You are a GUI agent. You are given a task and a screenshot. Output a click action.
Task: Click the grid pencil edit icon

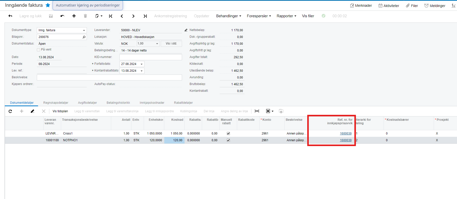pyautogui.click(x=33, y=111)
